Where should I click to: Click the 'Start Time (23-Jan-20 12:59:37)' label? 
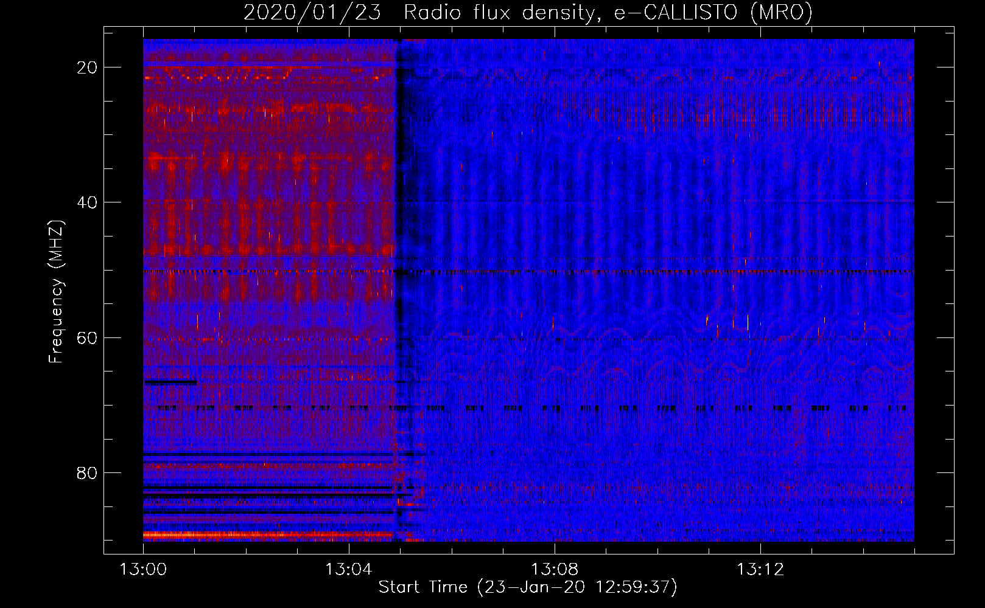pos(528,587)
